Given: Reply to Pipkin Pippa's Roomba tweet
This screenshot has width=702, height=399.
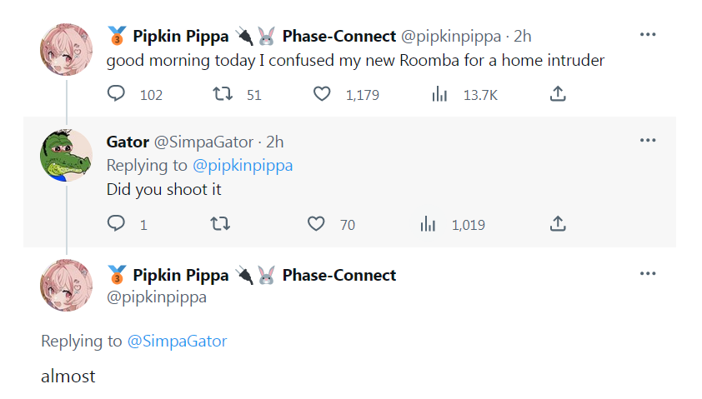Looking at the screenshot, I should pos(117,95).
